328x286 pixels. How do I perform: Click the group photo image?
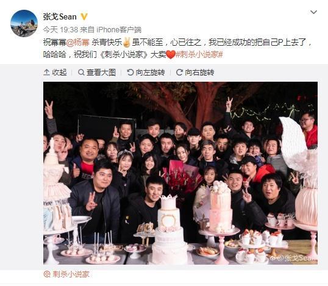(x=180, y=173)
